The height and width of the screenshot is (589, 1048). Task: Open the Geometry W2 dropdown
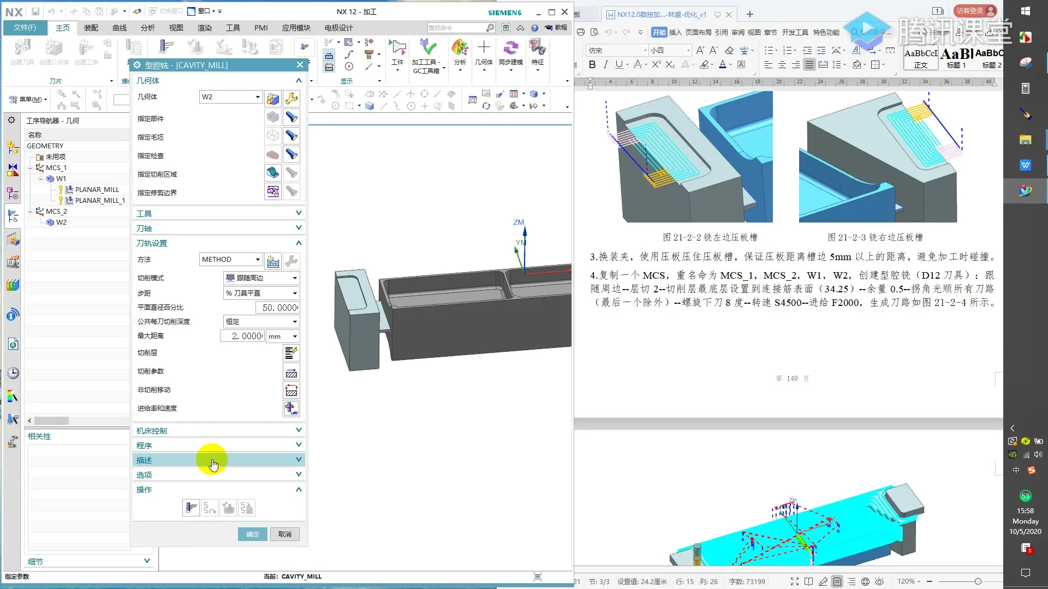(231, 97)
